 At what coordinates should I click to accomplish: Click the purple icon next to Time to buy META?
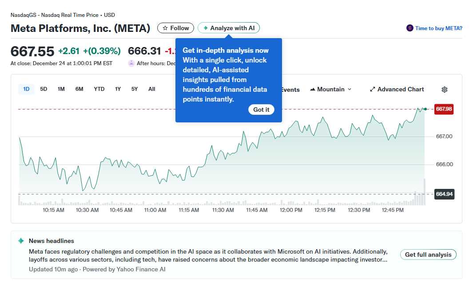pos(409,28)
